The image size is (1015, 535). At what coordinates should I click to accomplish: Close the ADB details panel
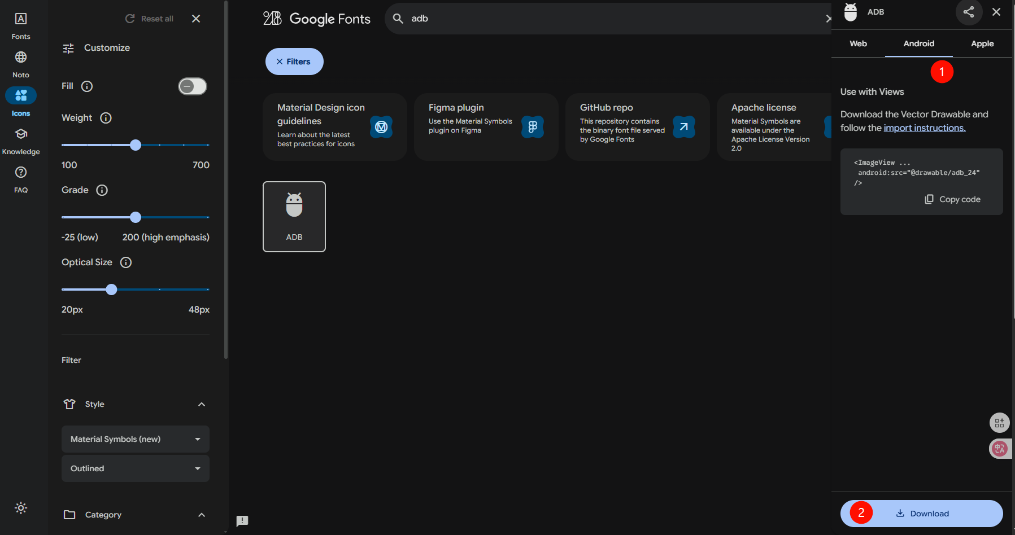coord(996,12)
